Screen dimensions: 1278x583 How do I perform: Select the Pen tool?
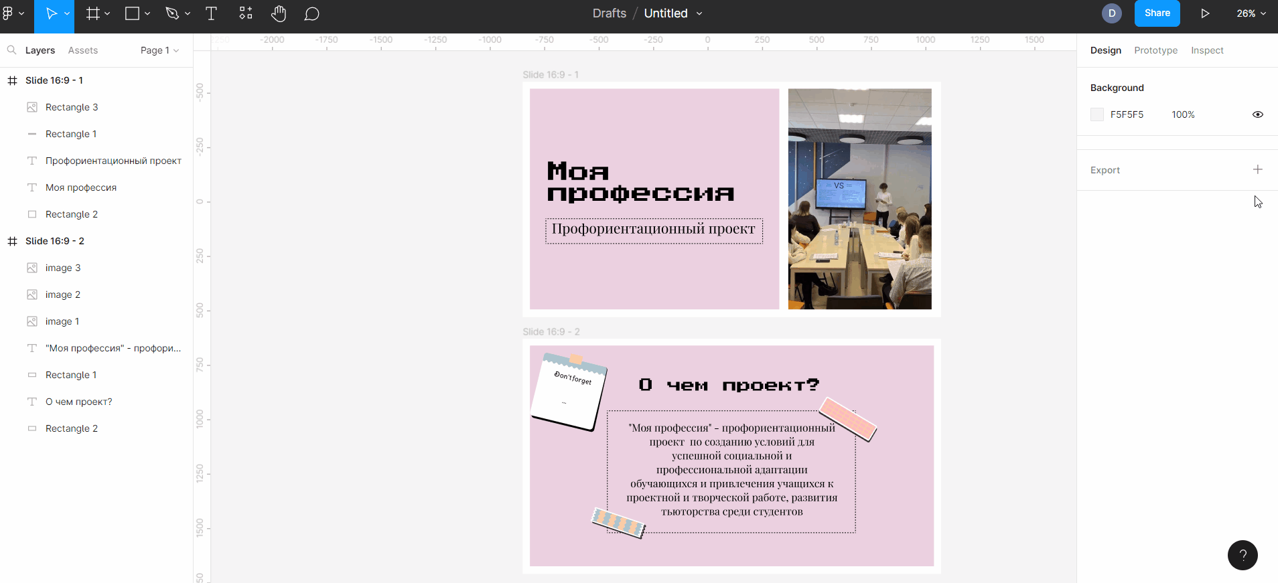(x=172, y=13)
